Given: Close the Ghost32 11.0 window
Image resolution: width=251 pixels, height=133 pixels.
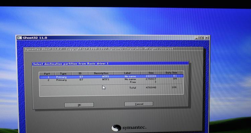Looking at the screenshot, I should pyautogui.click(x=207, y=38).
